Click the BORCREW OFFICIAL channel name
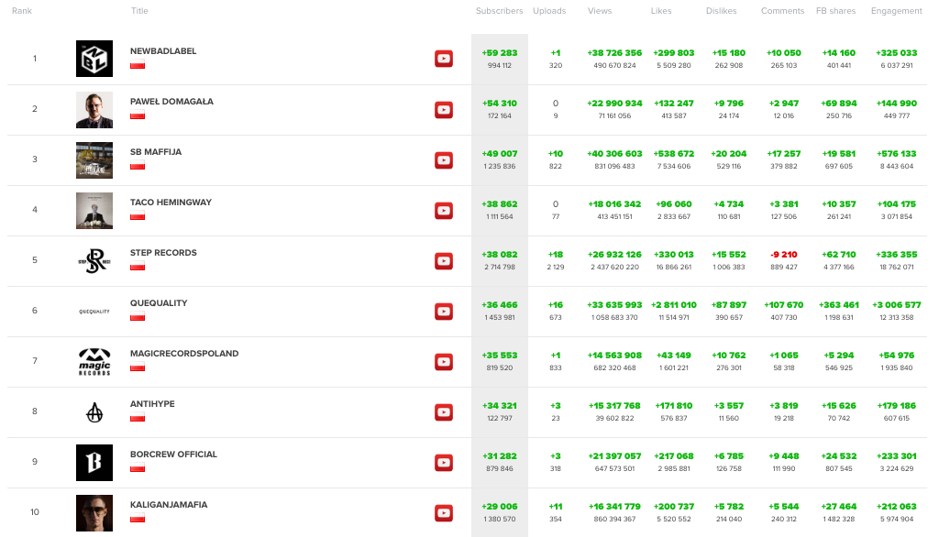939x537 pixels. click(x=173, y=455)
